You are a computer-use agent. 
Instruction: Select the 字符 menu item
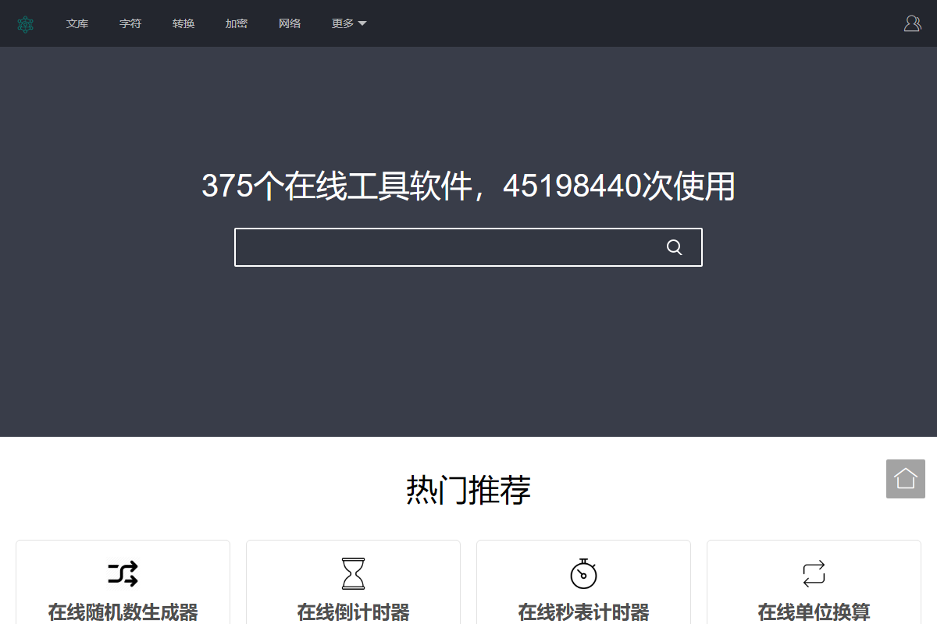click(x=130, y=23)
